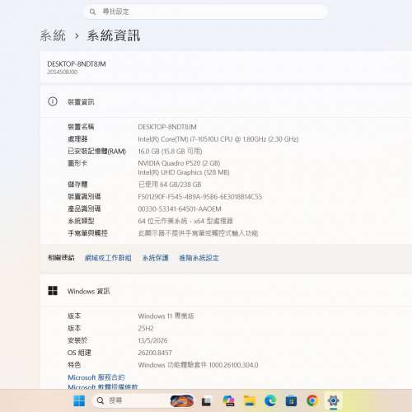Click the 25H2 version value

[146, 328]
